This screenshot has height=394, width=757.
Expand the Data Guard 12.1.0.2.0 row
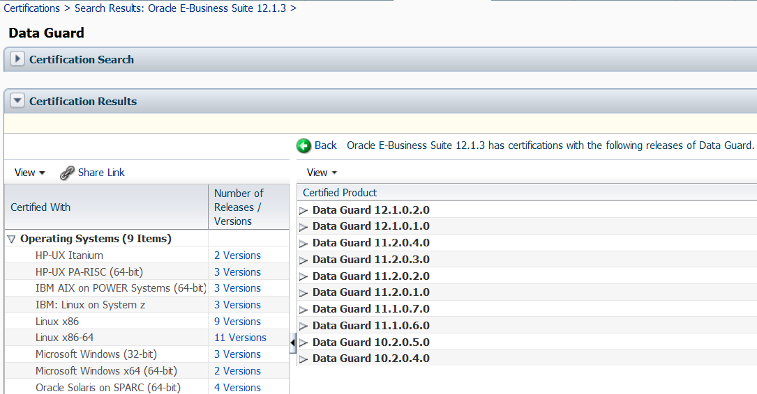tap(303, 210)
